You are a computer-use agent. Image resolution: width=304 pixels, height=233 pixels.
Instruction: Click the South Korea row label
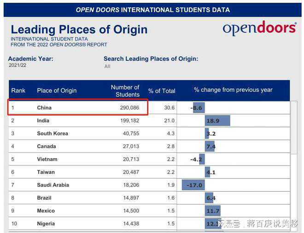pos(53,133)
